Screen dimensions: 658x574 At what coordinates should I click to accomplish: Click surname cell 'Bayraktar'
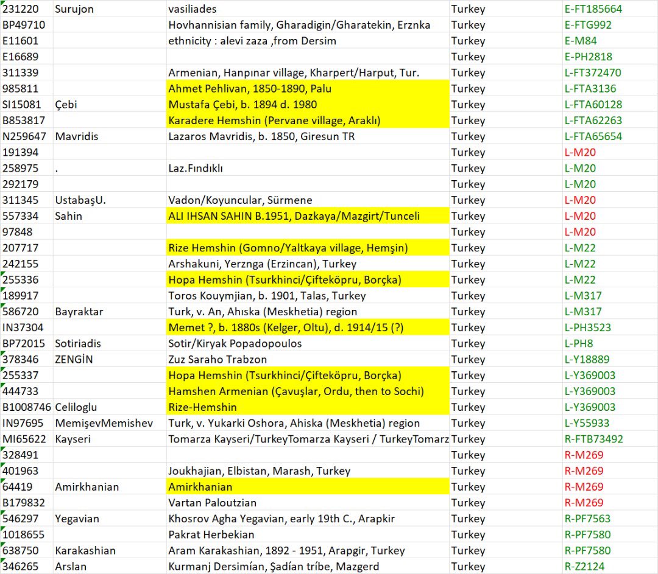110,312
